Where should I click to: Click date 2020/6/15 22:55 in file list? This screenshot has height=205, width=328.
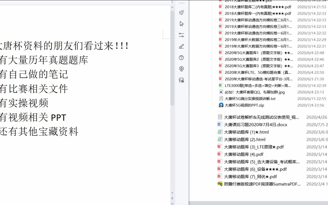click(x=312, y=98)
